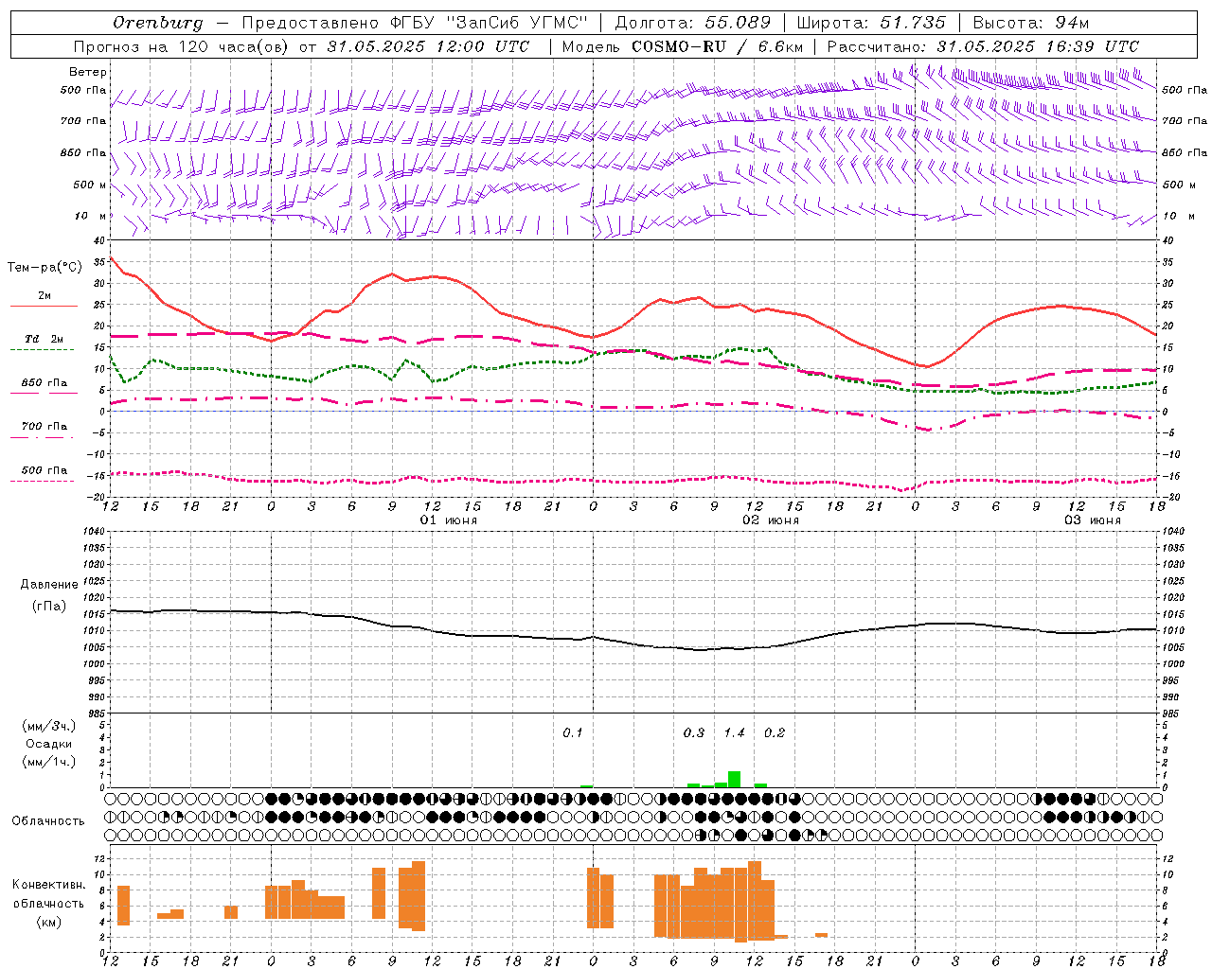Image resolution: width=1212 pixels, height=969 pixels.
Task: Click the "01 июня" date label
Action: point(449,520)
